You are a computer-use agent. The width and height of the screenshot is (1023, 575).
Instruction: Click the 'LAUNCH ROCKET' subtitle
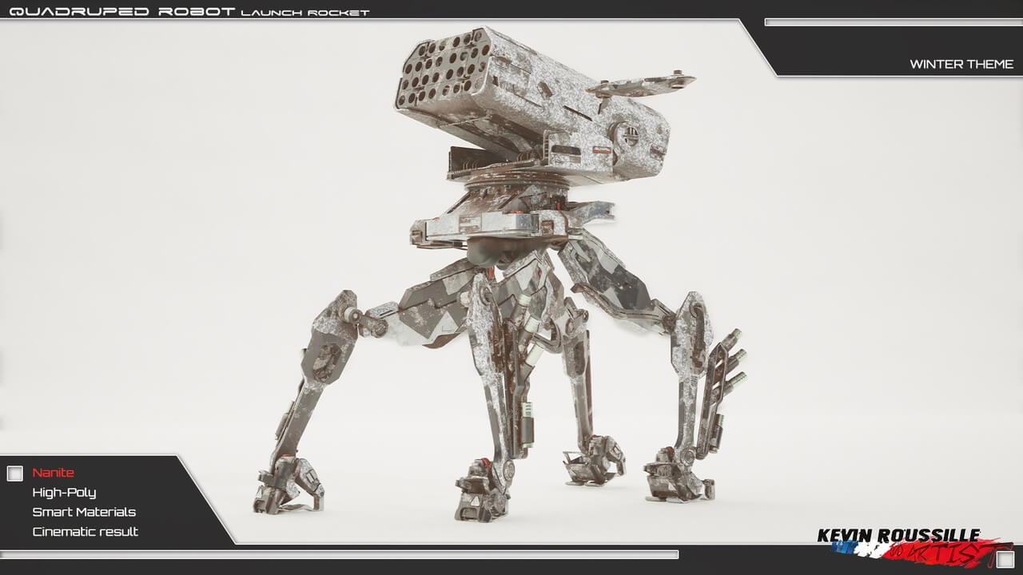(305, 13)
